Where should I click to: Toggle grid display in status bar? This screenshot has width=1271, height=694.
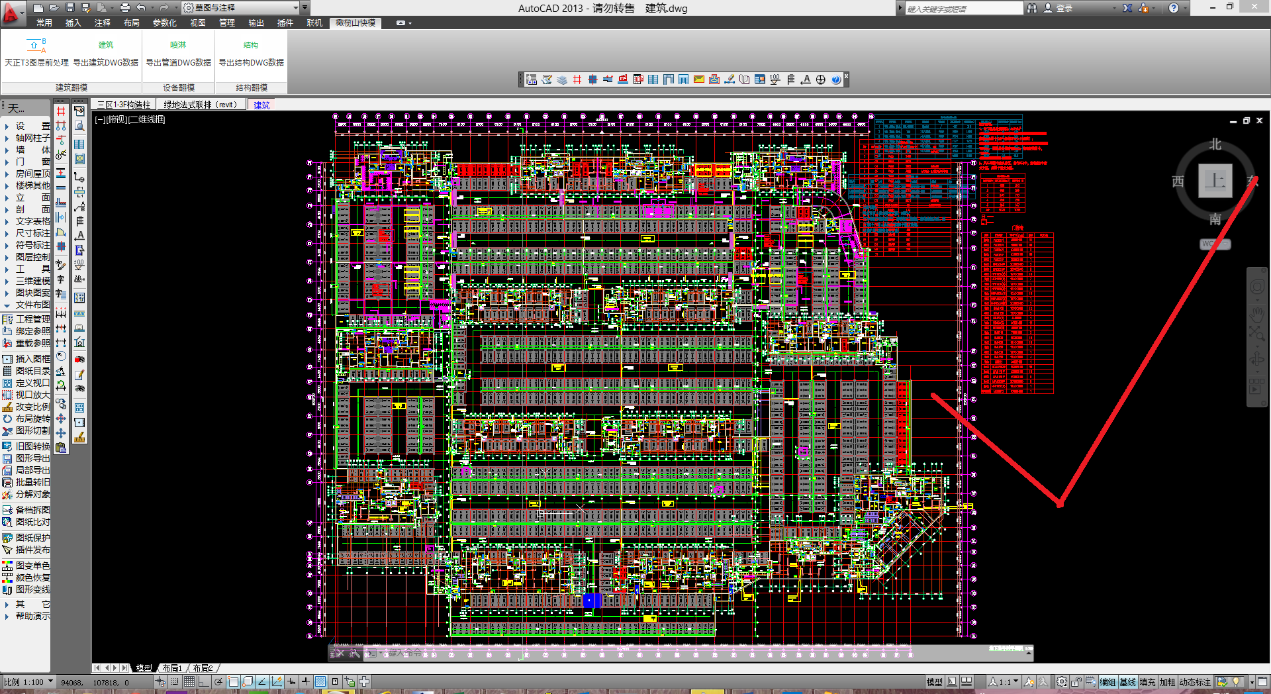tap(189, 681)
